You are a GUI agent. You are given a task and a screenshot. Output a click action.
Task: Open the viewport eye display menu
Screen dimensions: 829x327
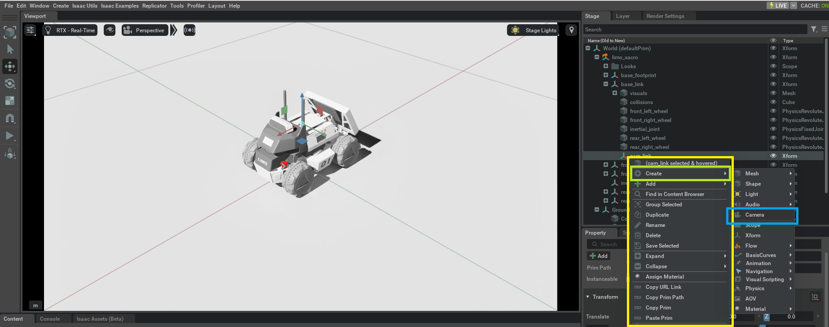(x=110, y=30)
